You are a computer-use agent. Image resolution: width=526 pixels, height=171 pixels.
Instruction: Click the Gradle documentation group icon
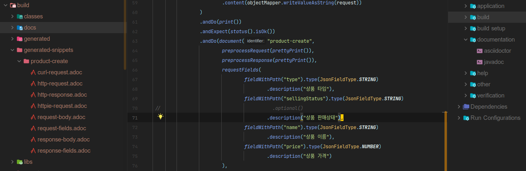473,40
